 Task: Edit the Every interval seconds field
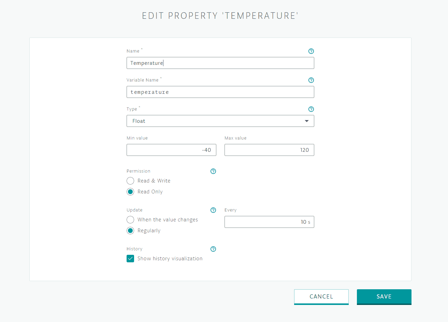pyautogui.click(x=269, y=222)
